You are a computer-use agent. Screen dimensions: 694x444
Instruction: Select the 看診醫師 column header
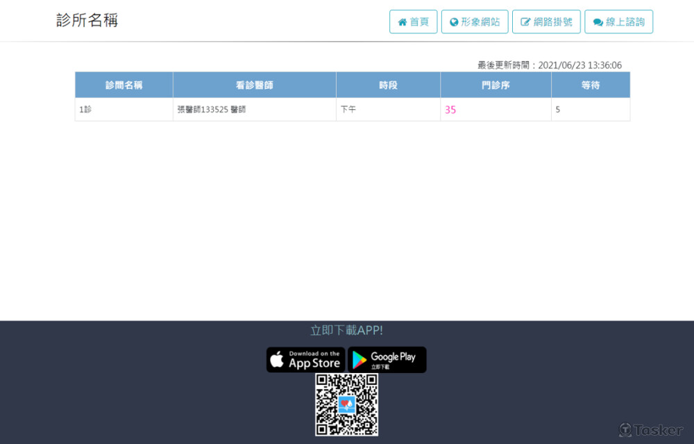click(x=254, y=84)
